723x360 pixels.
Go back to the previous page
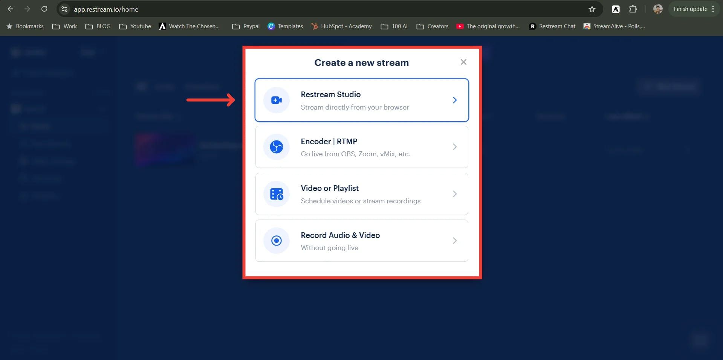[x=11, y=9]
